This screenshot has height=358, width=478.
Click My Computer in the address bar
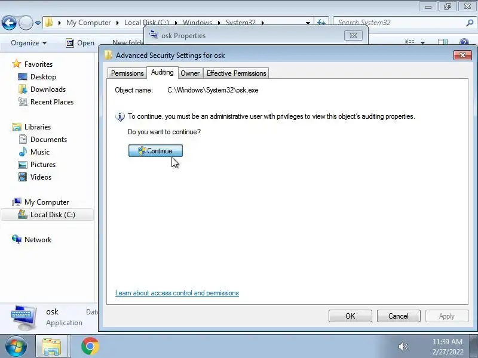click(x=88, y=23)
